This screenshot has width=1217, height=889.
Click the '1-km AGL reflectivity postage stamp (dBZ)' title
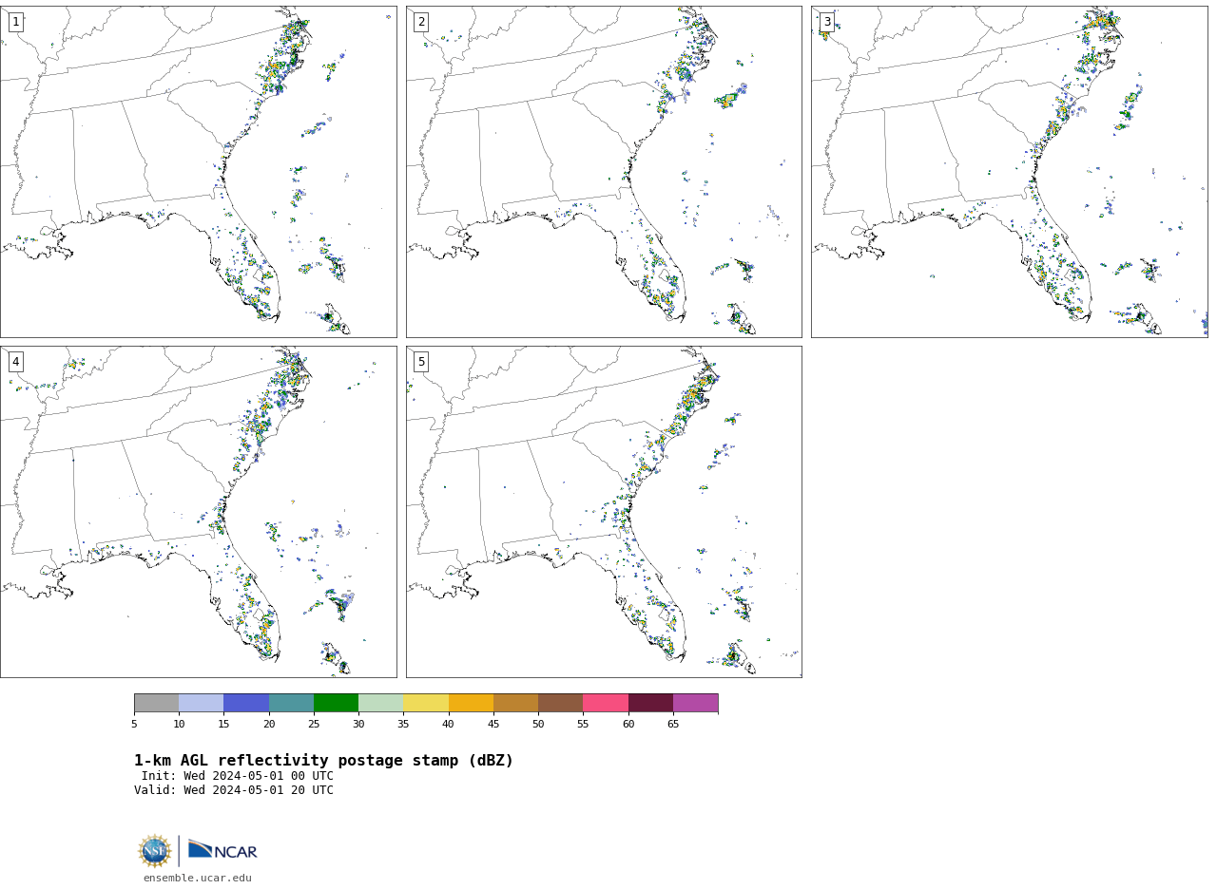point(323,761)
